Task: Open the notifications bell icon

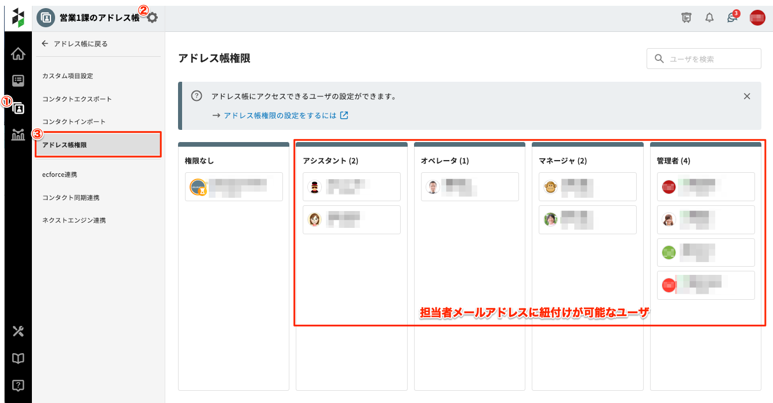Action: click(709, 18)
